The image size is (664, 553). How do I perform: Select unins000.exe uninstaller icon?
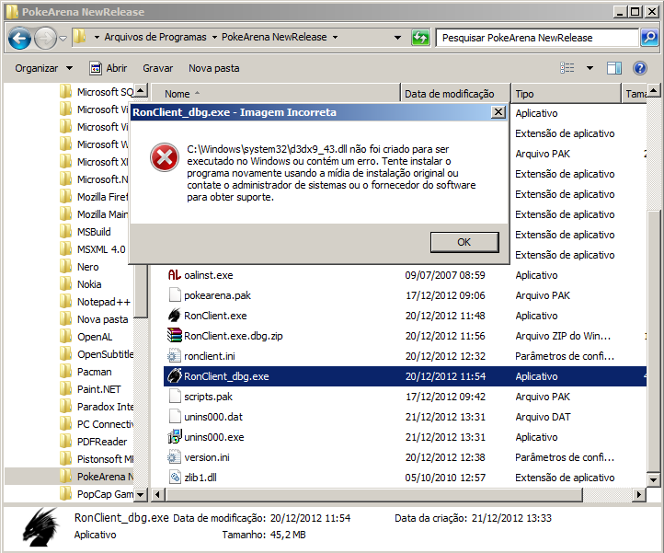click(175, 437)
